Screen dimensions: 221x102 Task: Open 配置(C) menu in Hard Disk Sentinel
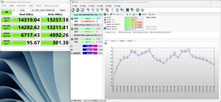tap(108, 6)
